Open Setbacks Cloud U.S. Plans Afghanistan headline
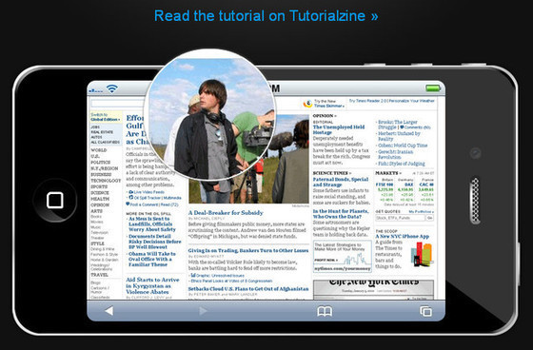The width and height of the screenshot is (533, 350). [x=248, y=289]
